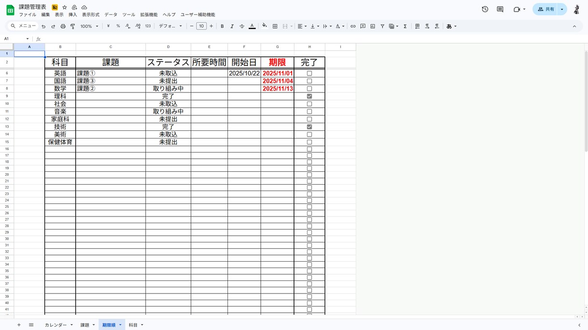The image size is (588, 330).
Task: Open the borders picker
Action: pos(275,26)
